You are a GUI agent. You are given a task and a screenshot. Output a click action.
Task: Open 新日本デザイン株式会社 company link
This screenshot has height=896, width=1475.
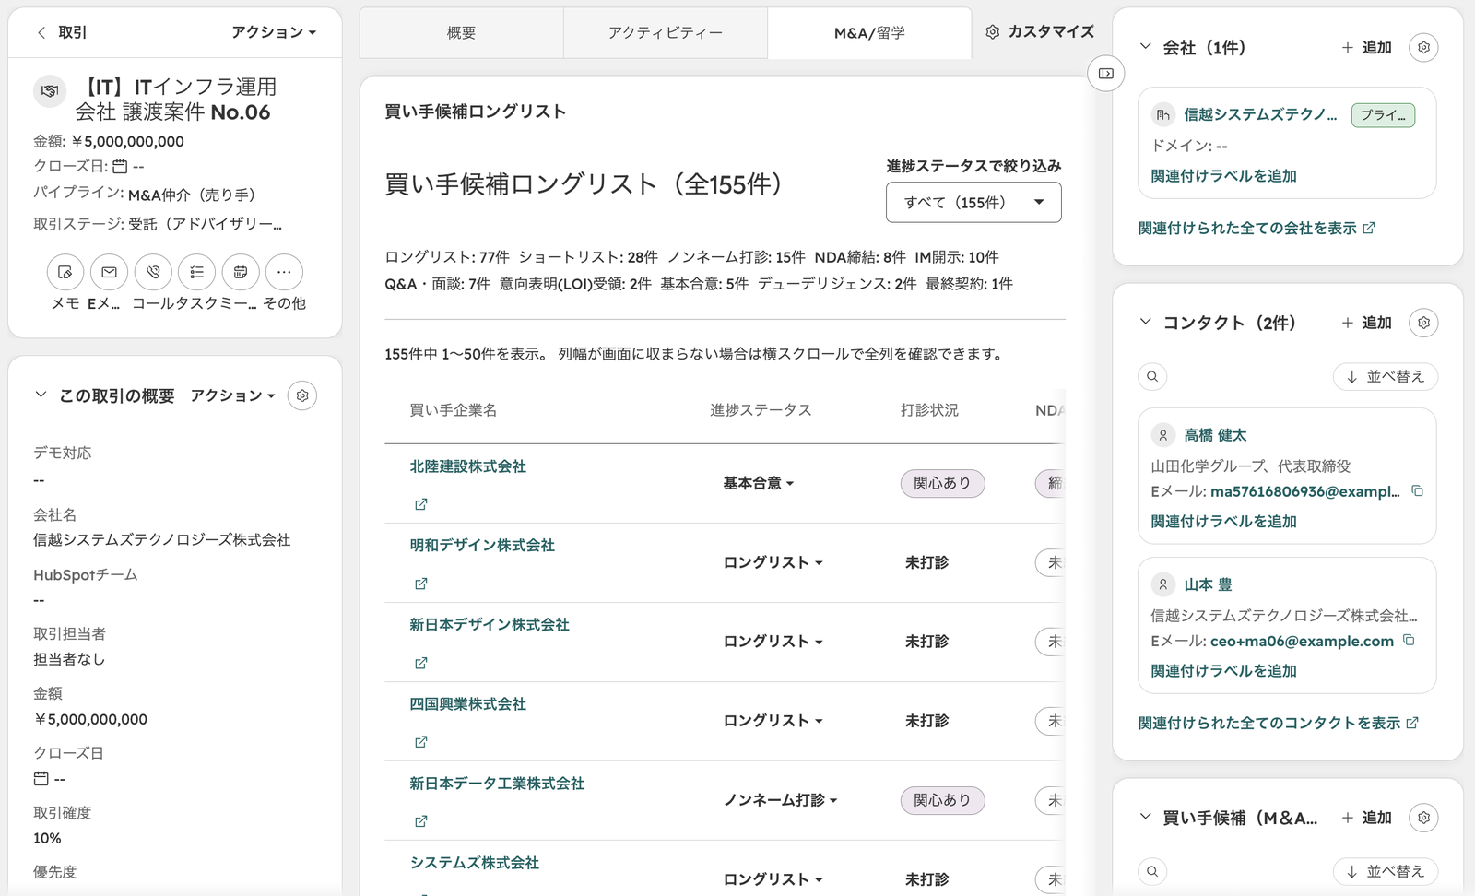click(x=490, y=625)
